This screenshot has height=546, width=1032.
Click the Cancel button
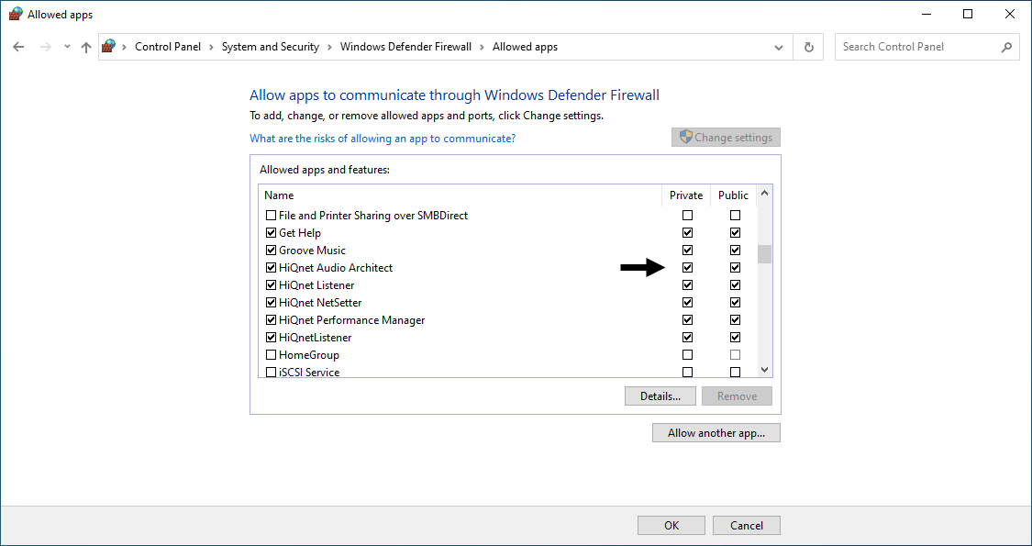pyautogui.click(x=747, y=525)
